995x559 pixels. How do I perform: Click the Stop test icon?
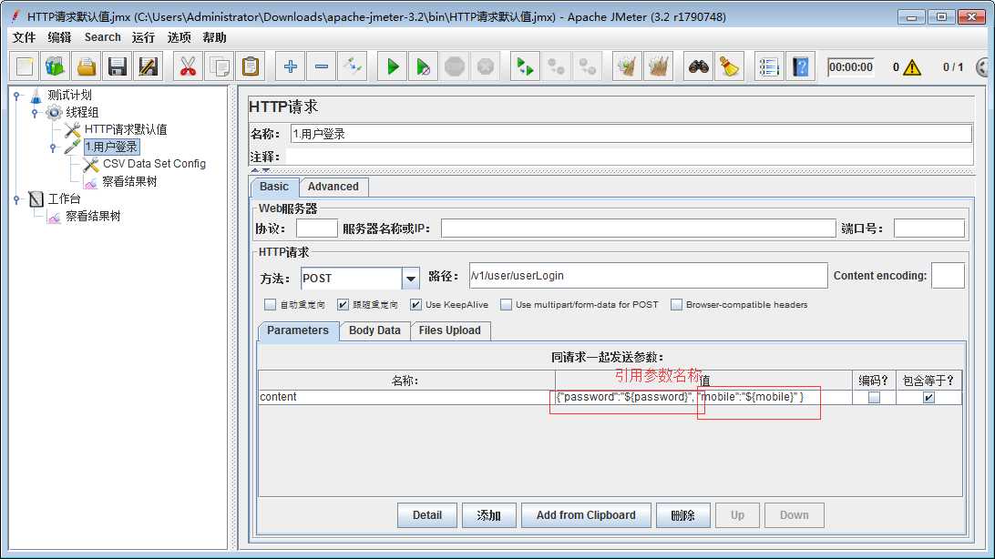[455, 66]
